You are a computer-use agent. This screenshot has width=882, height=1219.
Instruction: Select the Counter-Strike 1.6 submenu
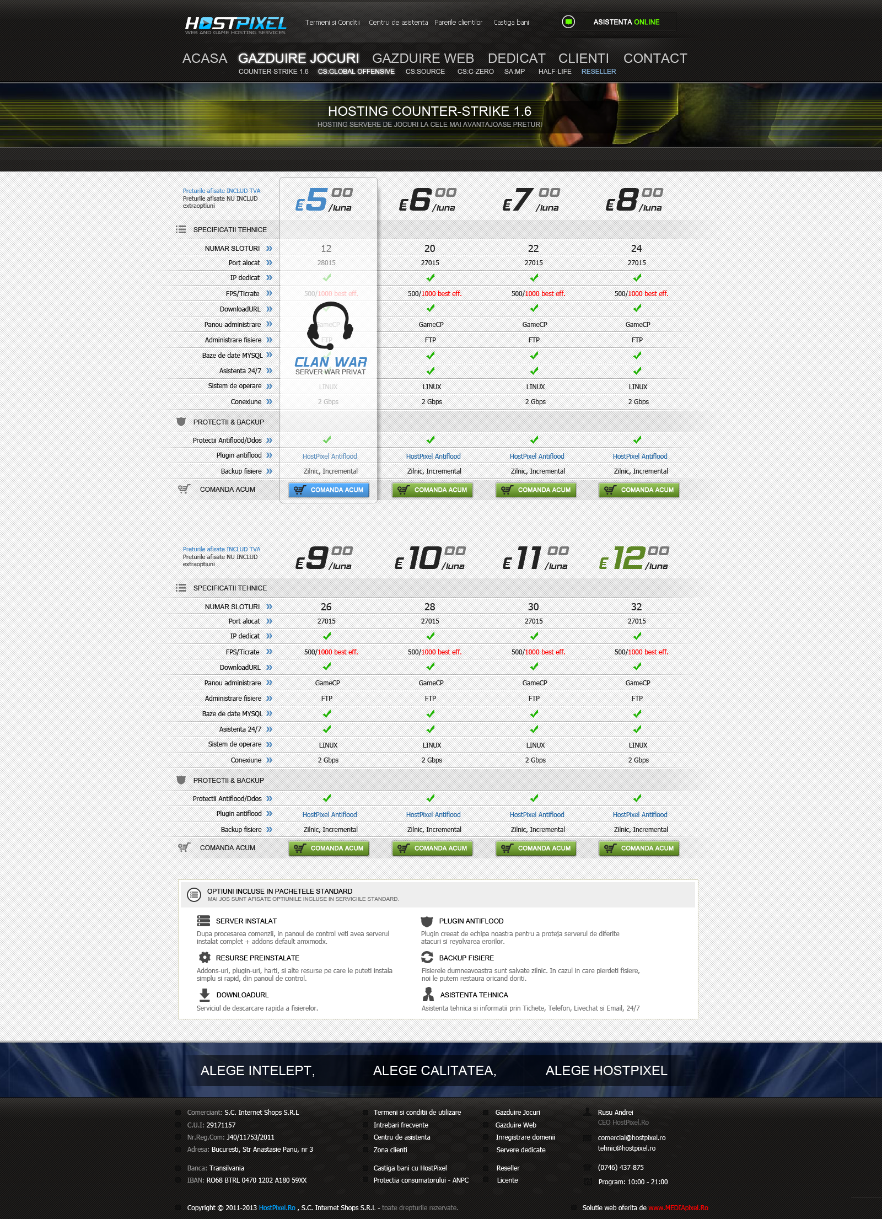pos(273,72)
